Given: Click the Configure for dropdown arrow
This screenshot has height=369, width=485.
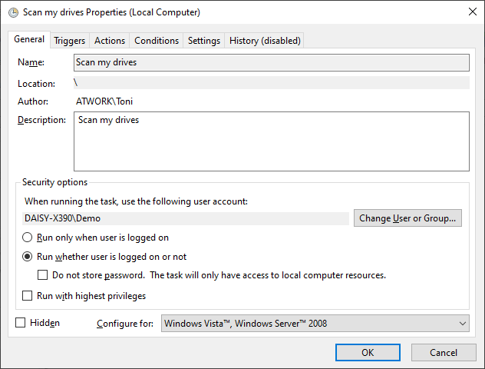Looking at the screenshot, I should [x=461, y=324].
